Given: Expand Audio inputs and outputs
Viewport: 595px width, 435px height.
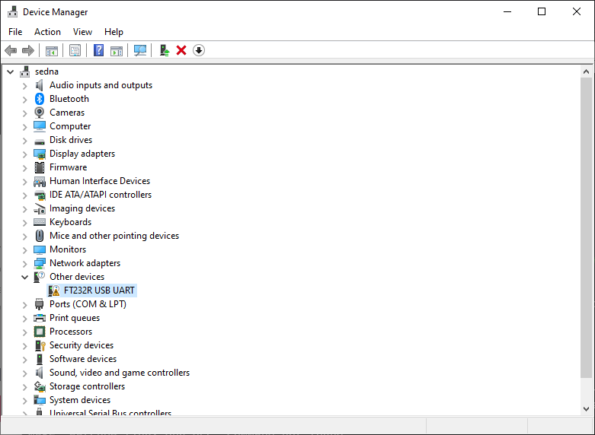Looking at the screenshot, I should coord(24,86).
